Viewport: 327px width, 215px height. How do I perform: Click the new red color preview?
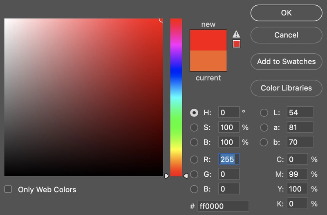click(x=208, y=40)
